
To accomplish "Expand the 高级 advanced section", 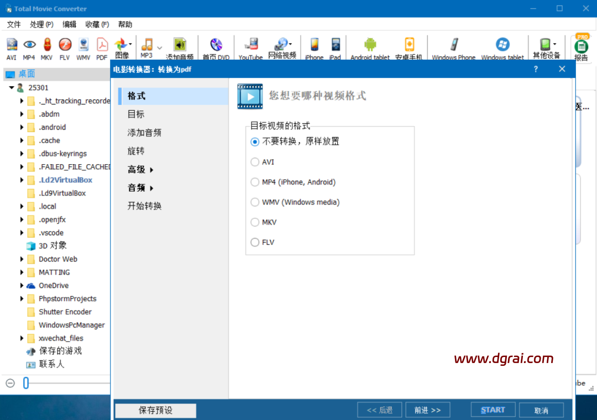I will (141, 170).
